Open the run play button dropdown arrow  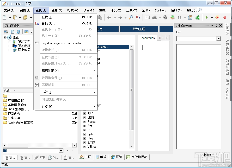click(x=212, y=18)
